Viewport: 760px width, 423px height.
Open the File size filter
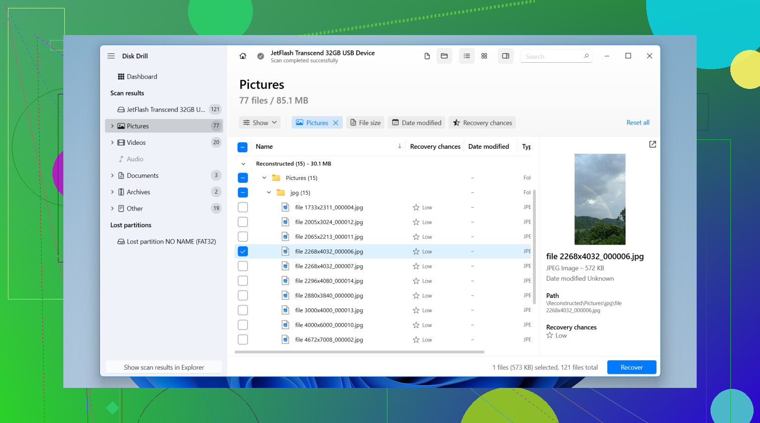(x=366, y=123)
